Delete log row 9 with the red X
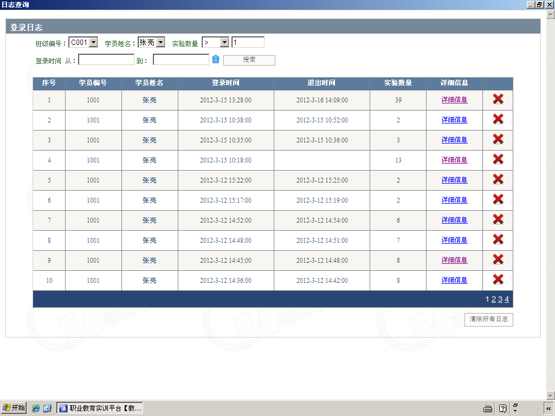The width and height of the screenshot is (555, 416). click(x=498, y=259)
